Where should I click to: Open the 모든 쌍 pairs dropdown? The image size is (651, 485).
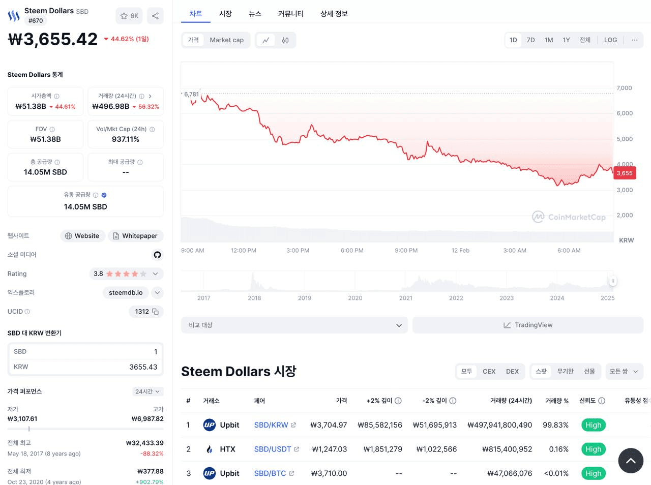624,372
